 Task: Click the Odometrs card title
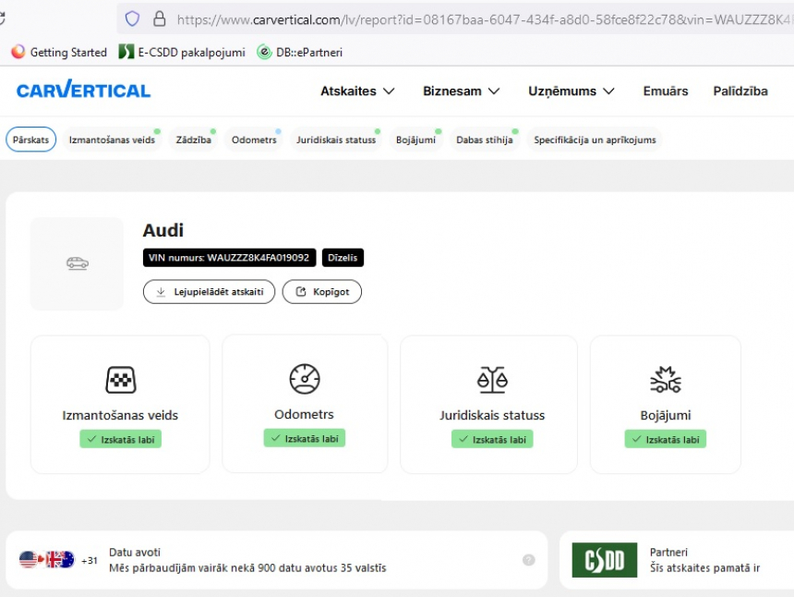pyautogui.click(x=305, y=414)
